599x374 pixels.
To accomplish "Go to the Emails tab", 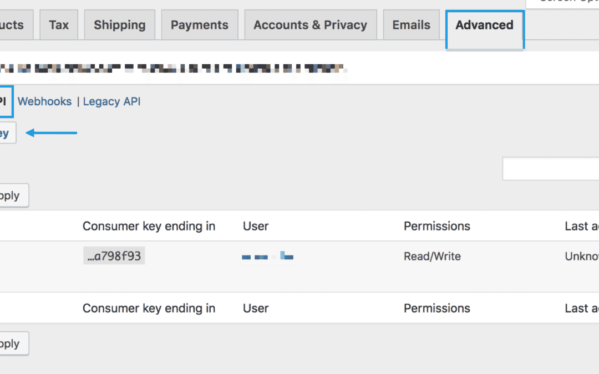I will point(411,25).
